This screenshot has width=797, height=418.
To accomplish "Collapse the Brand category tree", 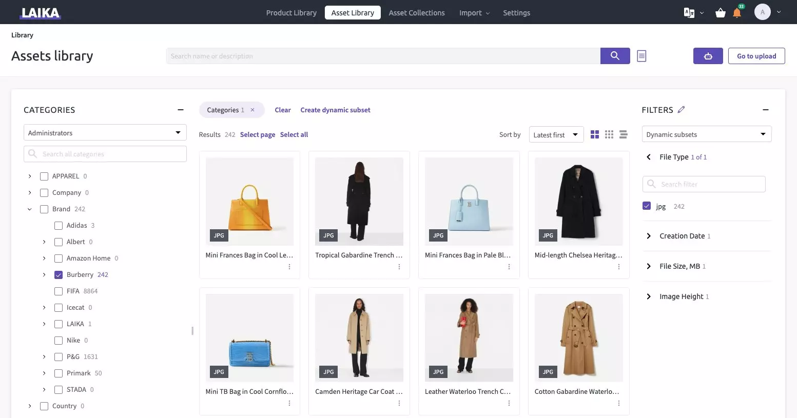I will point(30,209).
